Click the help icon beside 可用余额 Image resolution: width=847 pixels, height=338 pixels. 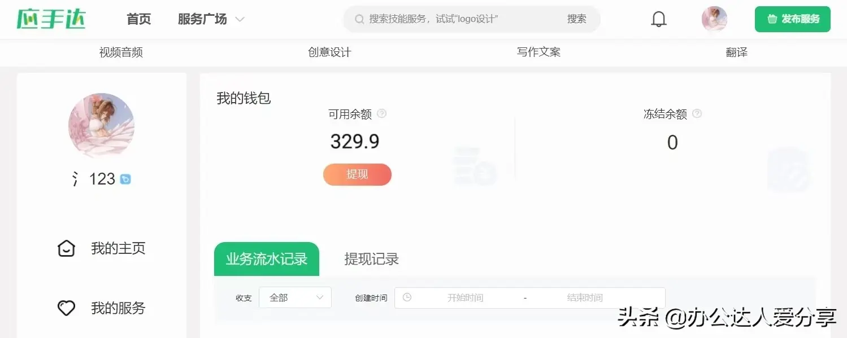coord(382,114)
